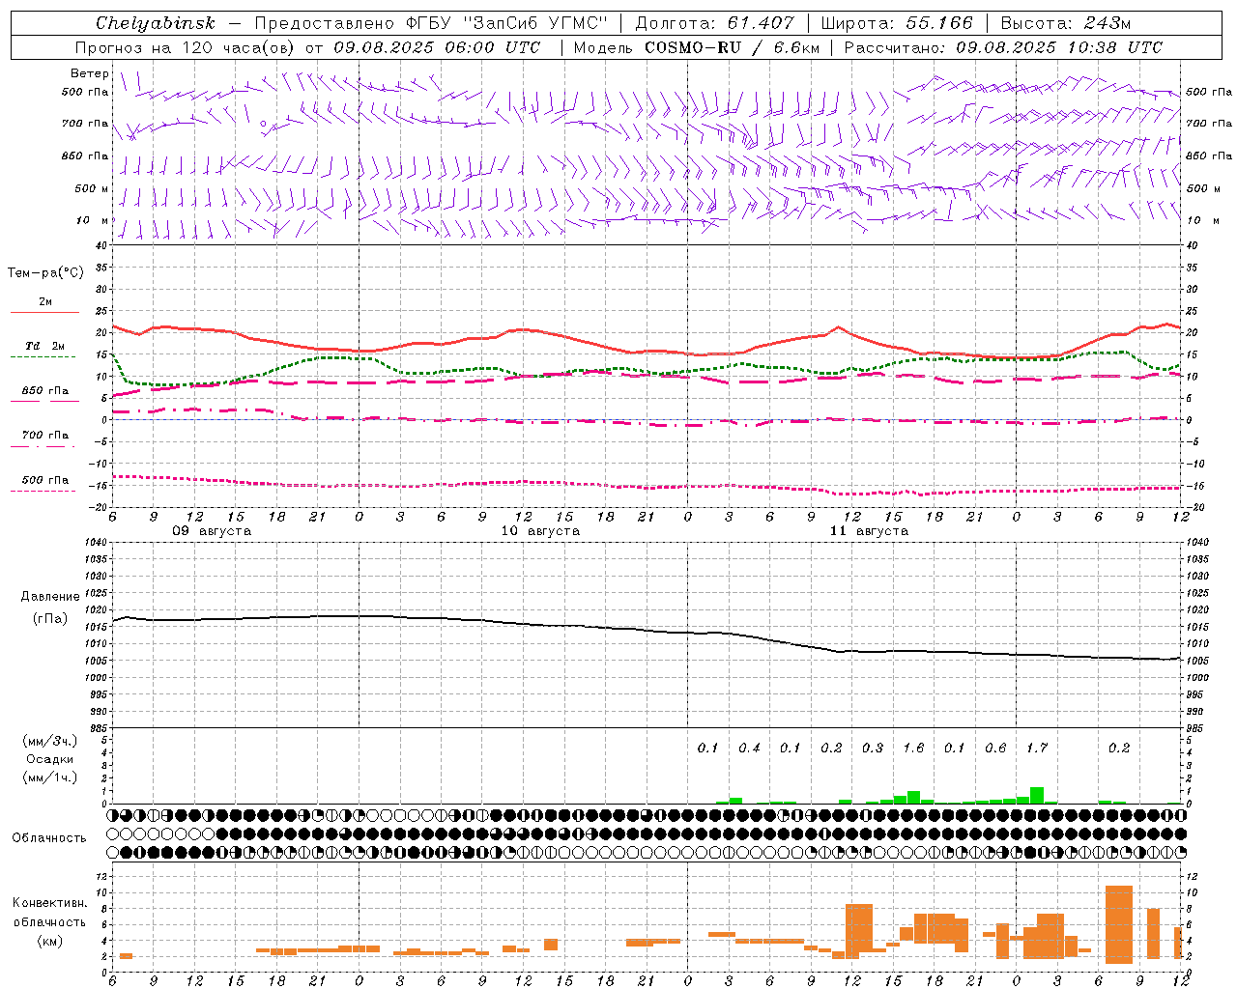Click the Долгота: 61.407 value
This screenshot has width=1237, height=989.
(x=714, y=23)
